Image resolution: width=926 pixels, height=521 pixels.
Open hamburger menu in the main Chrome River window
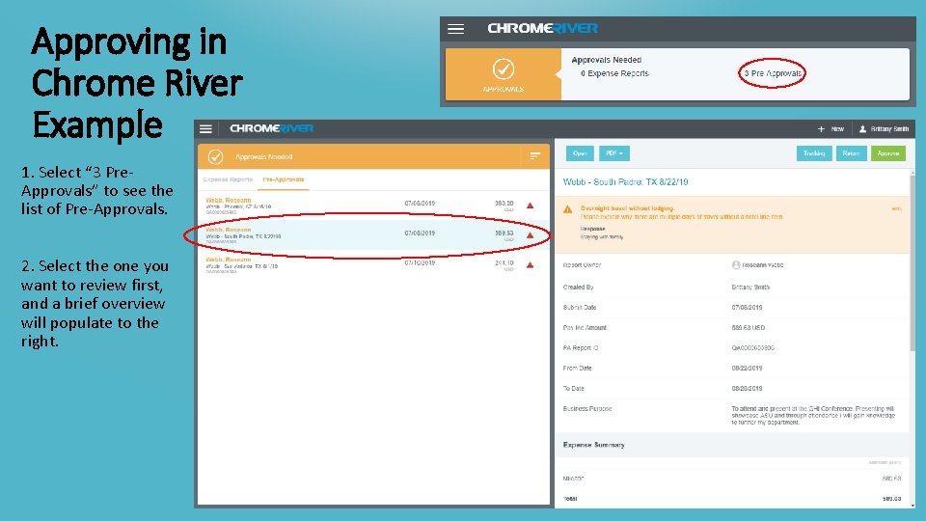click(205, 128)
